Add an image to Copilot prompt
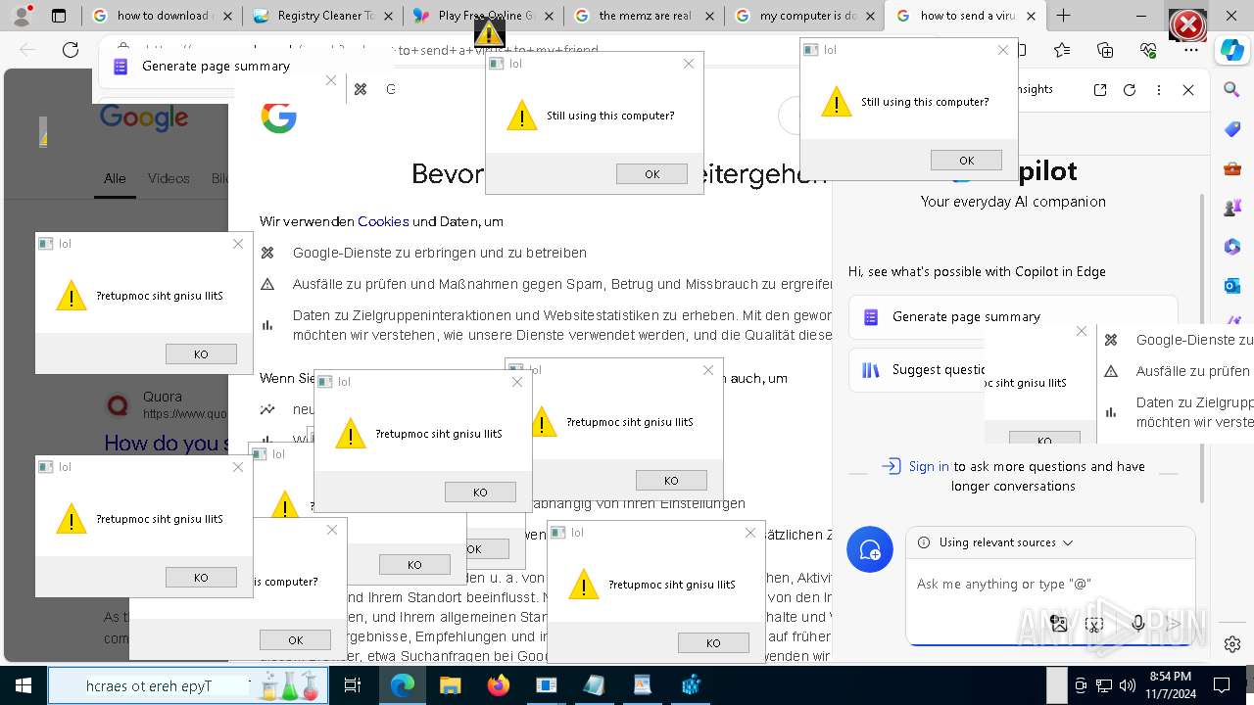 (x=1058, y=623)
